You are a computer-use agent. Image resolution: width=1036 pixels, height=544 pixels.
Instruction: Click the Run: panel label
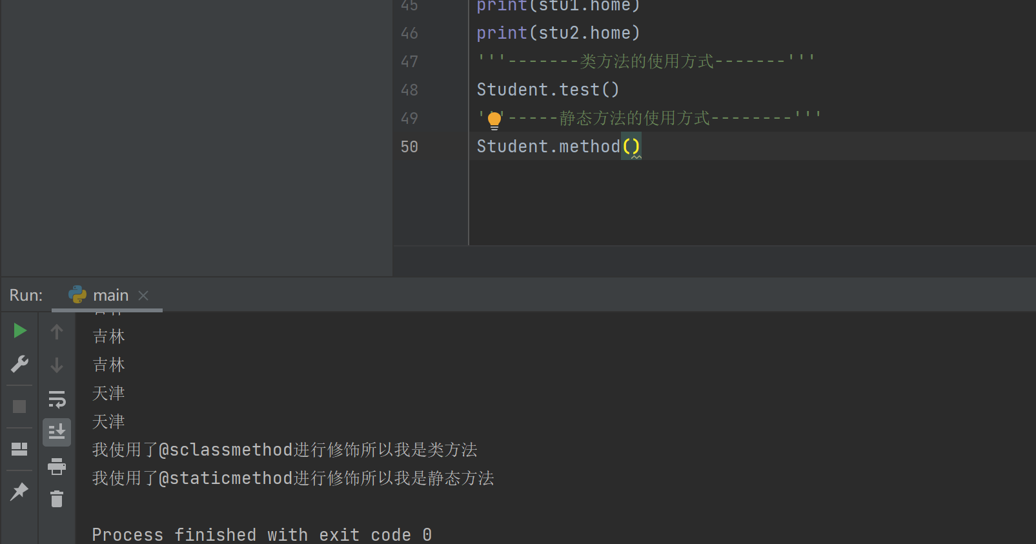(x=26, y=296)
